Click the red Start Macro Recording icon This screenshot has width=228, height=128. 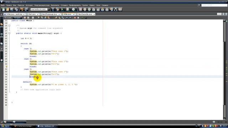[75, 18]
